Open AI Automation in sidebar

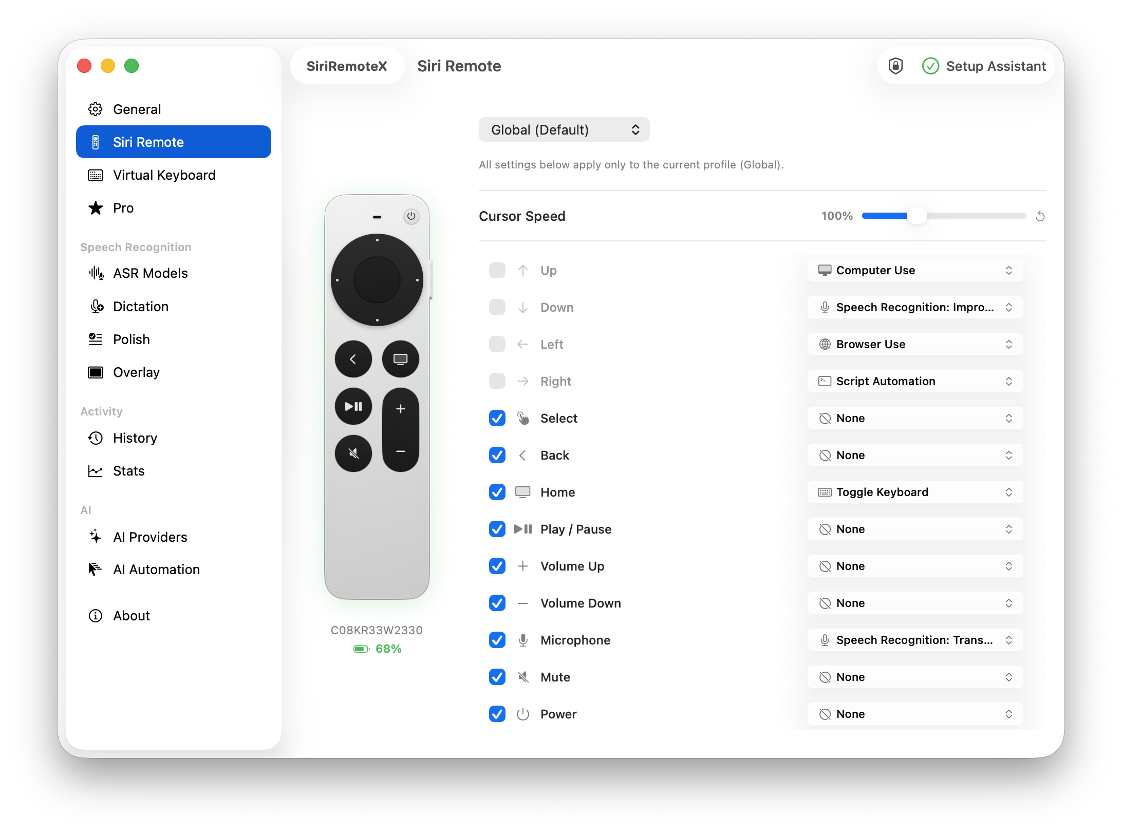click(174, 570)
